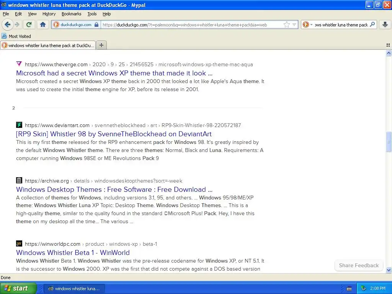Image resolution: width=392 pixels, height=294 pixels.
Task: Open the View menu
Action: point(32,14)
